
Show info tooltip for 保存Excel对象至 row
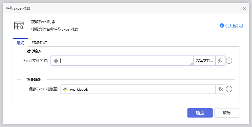coord(229,89)
